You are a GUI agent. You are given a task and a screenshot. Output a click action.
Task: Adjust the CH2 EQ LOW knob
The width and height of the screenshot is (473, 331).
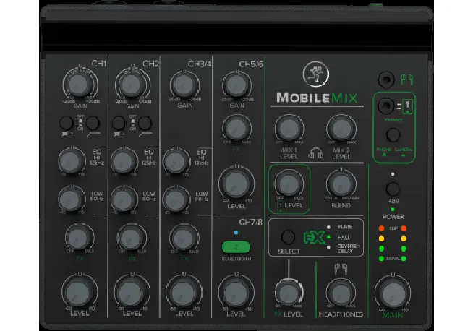tap(124, 199)
